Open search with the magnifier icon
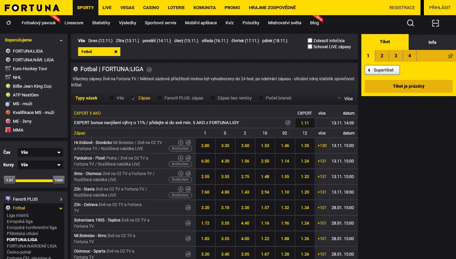The image size is (456, 259). coord(410,23)
